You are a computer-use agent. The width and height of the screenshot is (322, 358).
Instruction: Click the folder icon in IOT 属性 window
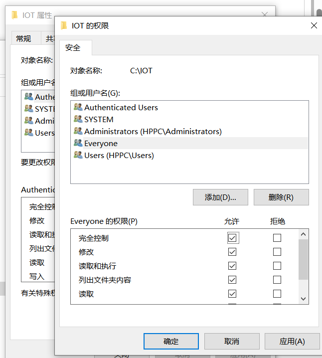(x=15, y=15)
